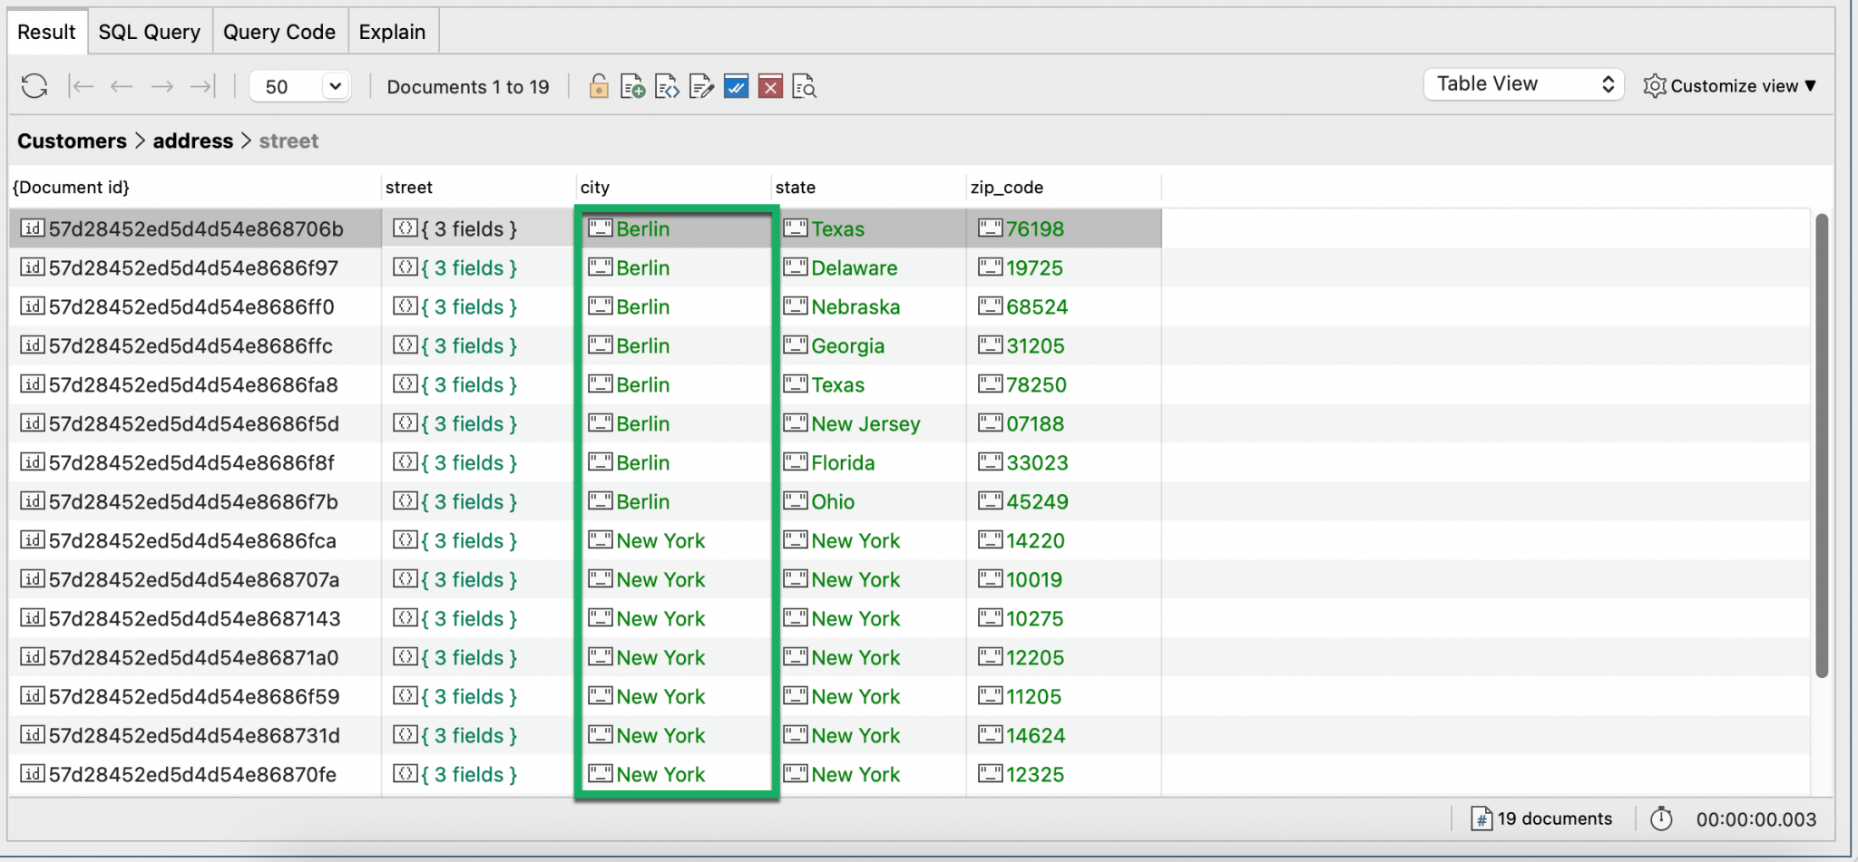Select document id 57d28452ed5d4d54e8686f97
The height and width of the screenshot is (862, 1858).
click(x=193, y=267)
